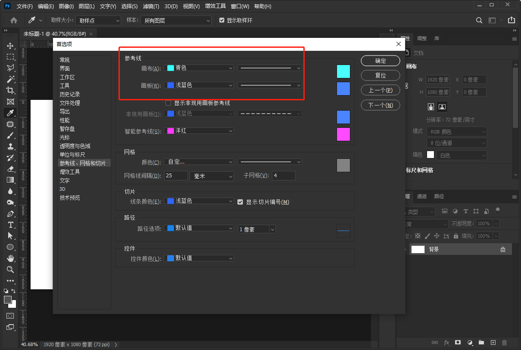Toggle Quick Mask mode
Viewport: 521px width, 350px height.
[10, 316]
